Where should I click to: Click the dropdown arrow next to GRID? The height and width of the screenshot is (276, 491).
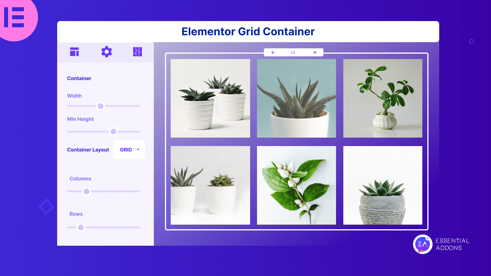138,149
